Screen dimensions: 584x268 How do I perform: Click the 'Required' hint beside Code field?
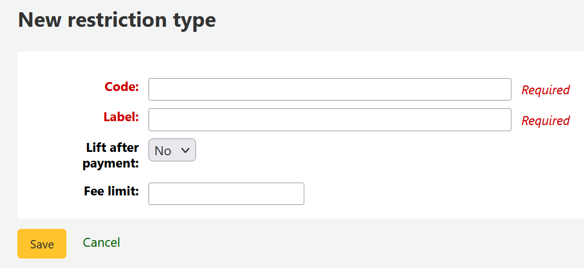click(x=545, y=90)
